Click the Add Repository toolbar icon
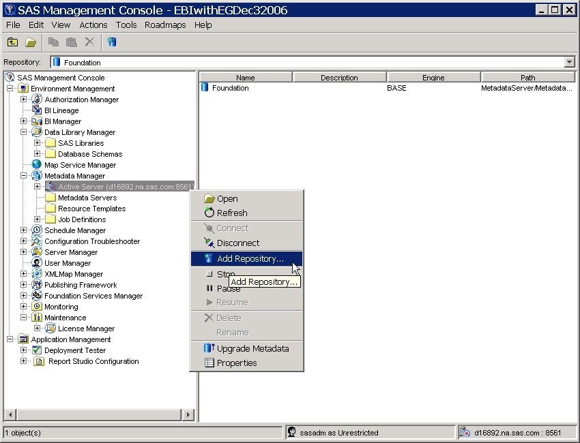Image resolution: width=580 pixels, height=443 pixels. coord(112,42)
